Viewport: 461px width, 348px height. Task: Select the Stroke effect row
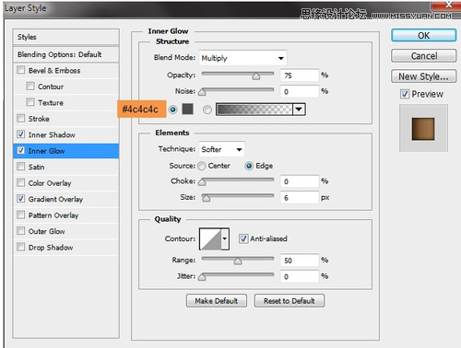click(66, 119)
